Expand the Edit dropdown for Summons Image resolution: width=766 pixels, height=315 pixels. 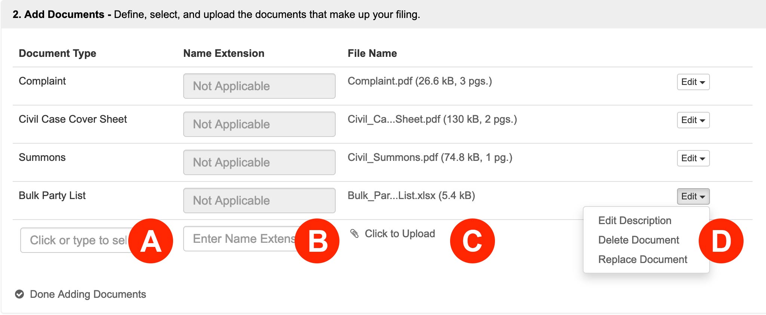click(x=693, y=158)
